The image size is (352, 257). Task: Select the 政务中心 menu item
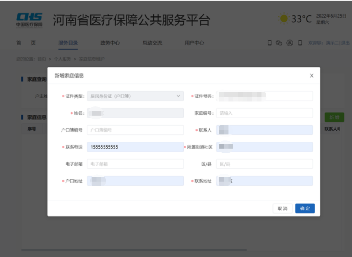pyautogui.click(x=110, y=43)
